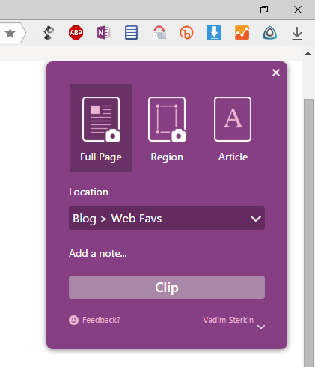This screenshot has width=315, height=367.
Task: Open the orange analytics chart extension
Action: 242,33
